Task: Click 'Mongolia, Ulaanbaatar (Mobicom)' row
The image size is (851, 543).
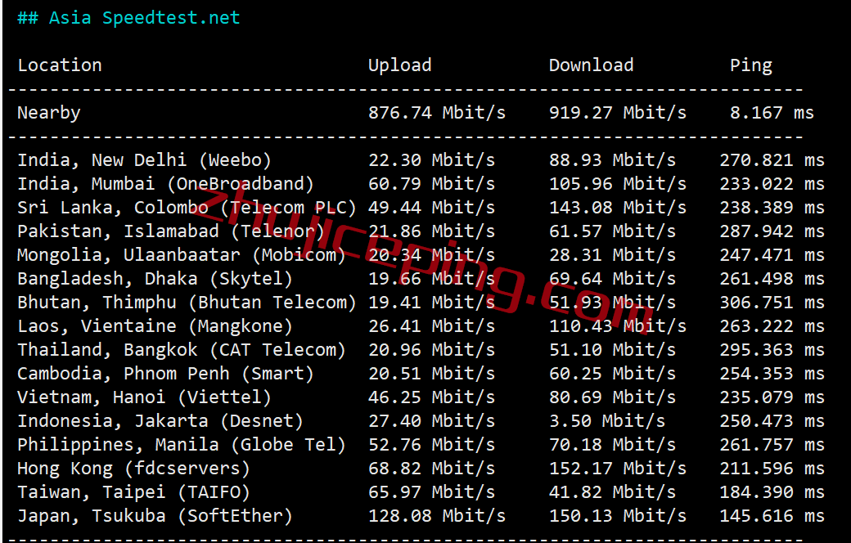Action: click(x=182, y=255)
